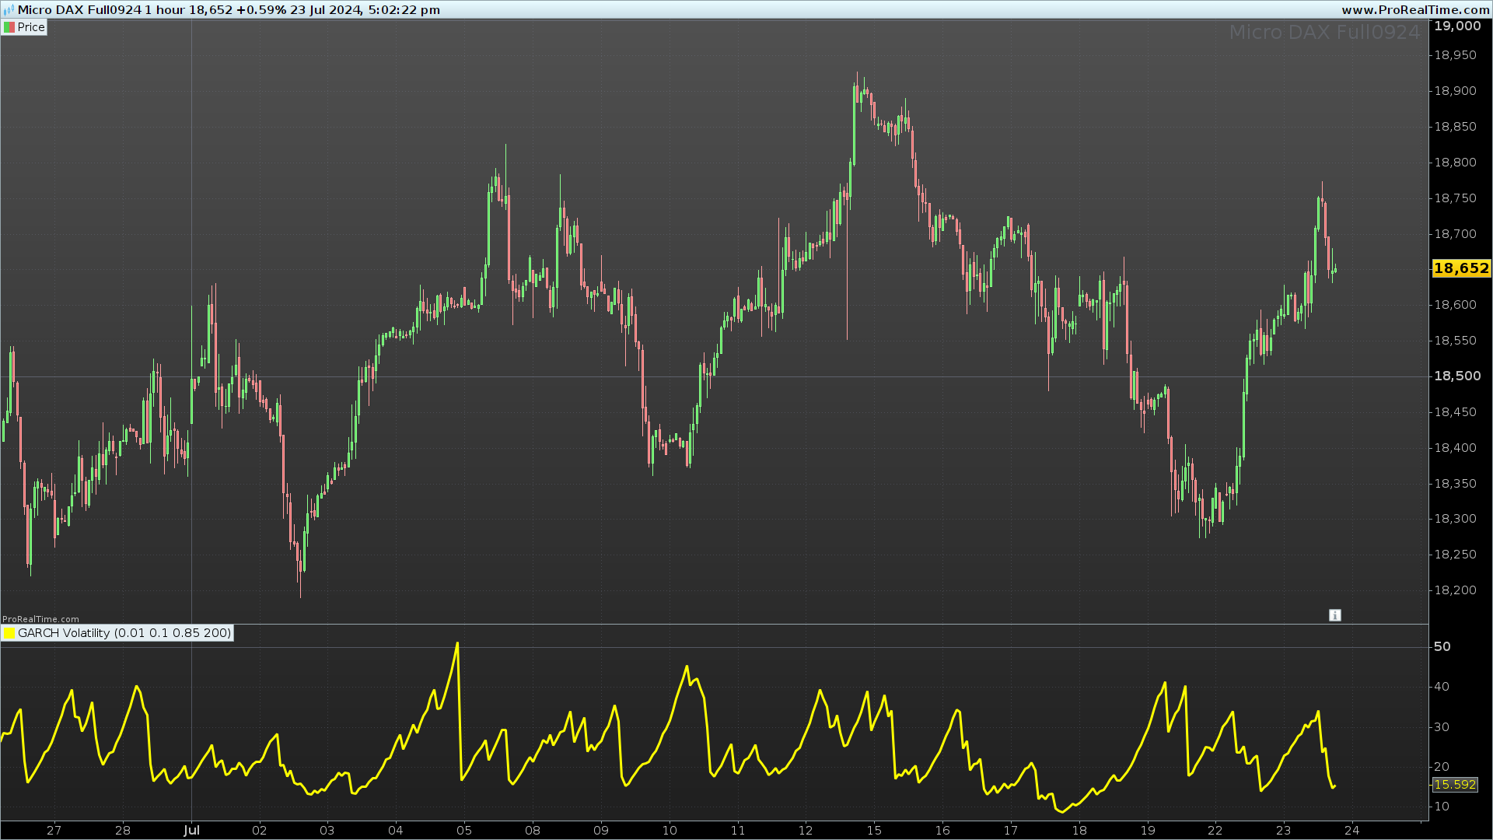
Task: Click the Jul label on time axis
Action: point(191,830)
